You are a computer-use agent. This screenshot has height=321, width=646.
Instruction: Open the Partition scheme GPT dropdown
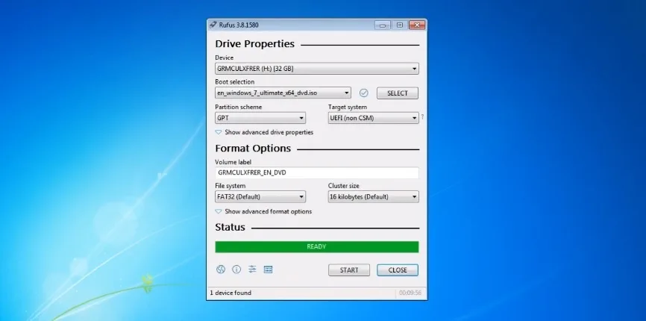pos(260,118)
